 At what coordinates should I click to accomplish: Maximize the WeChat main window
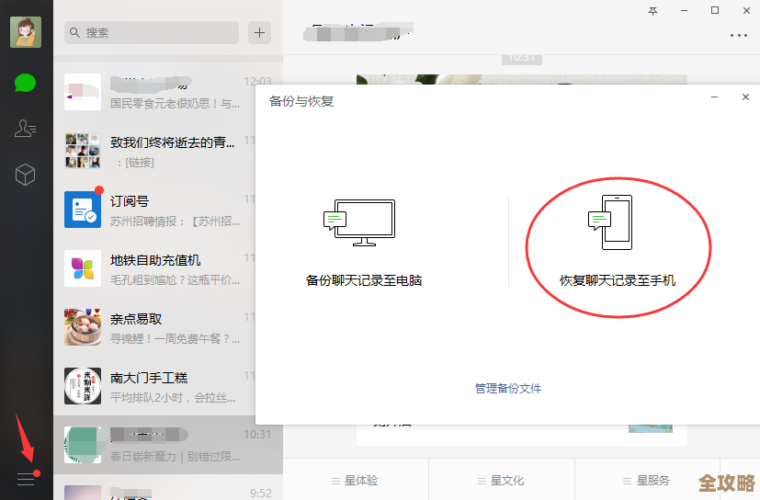point(714,11)
